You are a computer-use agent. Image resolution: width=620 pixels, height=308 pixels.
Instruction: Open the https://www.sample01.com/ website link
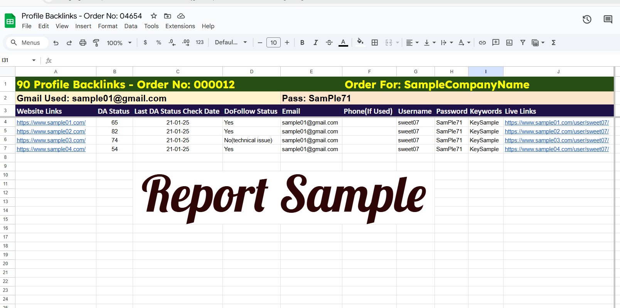(x=51, y=123)
